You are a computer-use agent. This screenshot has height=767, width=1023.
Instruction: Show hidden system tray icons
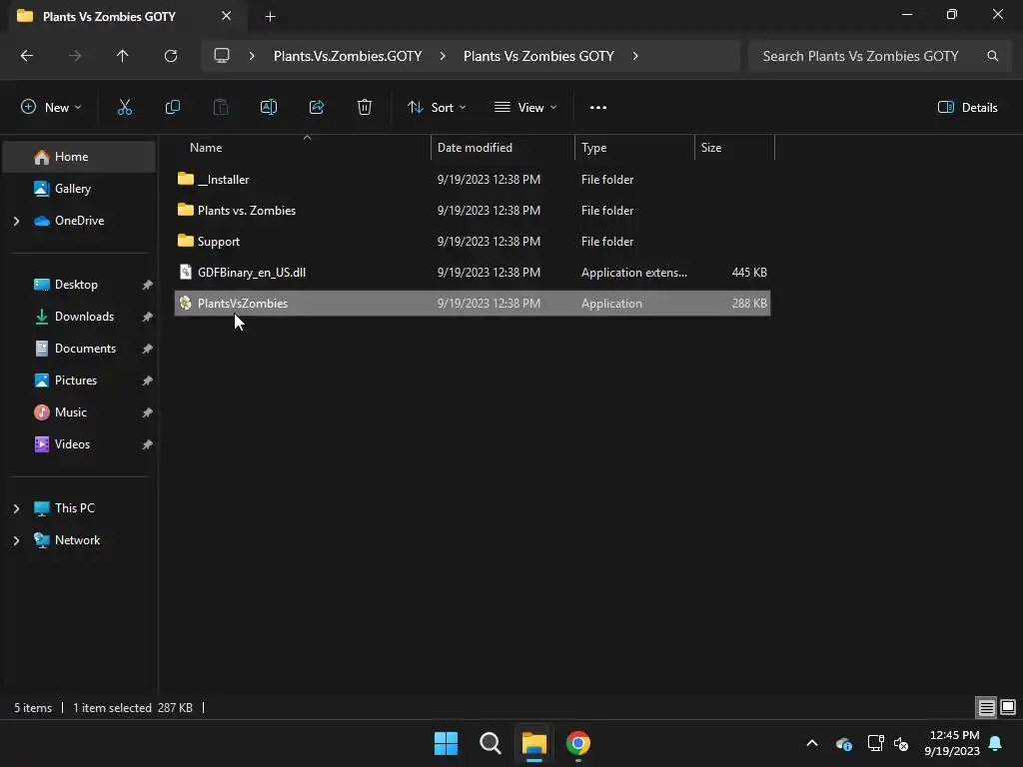(x=812, y=743)
